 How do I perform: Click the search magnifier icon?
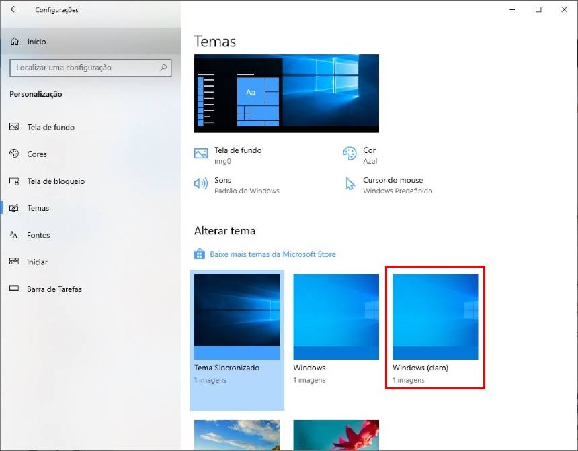pos(163,68)
